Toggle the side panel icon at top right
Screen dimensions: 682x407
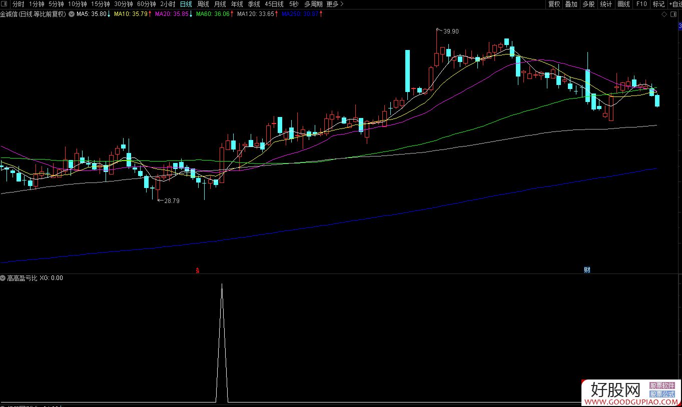click(672, 14)
